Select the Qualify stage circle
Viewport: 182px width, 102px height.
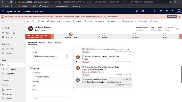pyautogui.click(x=71, y=34)
